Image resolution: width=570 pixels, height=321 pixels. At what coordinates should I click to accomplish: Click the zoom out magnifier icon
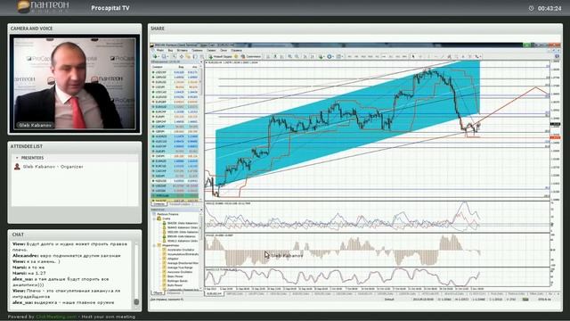point(297,56)
